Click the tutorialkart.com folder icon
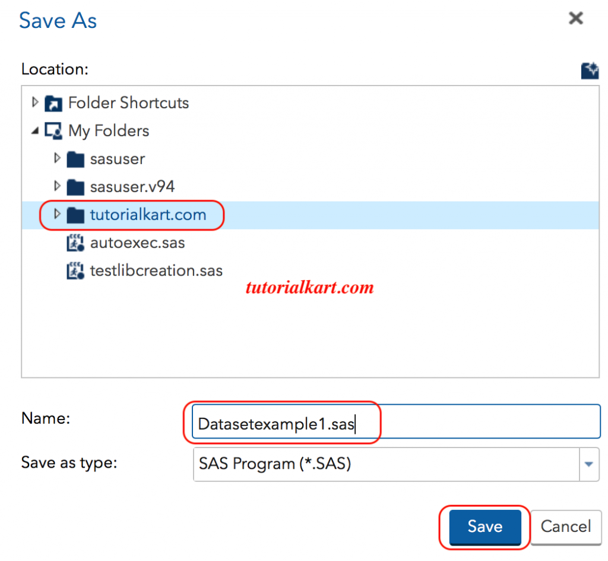Viewport: 608px width, 561px height. [x=75, y=215]
